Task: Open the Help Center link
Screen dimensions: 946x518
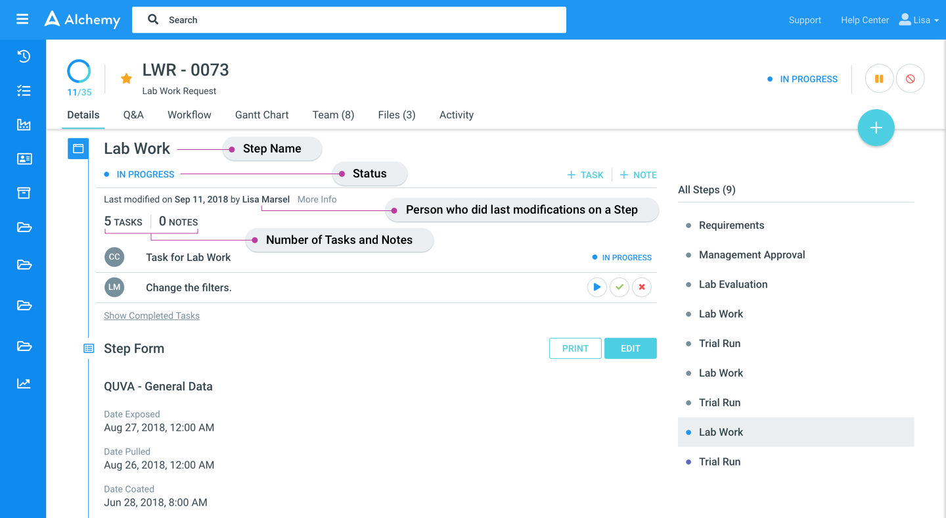Action: [865, 20]
